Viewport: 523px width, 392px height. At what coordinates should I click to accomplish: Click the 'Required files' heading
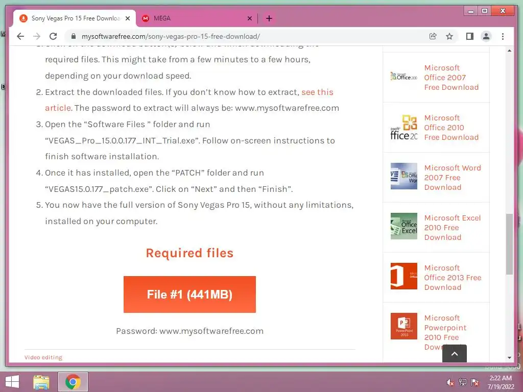[x=189, y=253]
